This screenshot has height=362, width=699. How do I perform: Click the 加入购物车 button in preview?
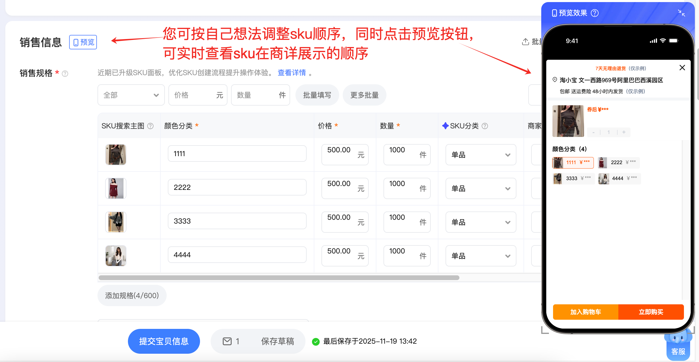(x=586, y=312)
